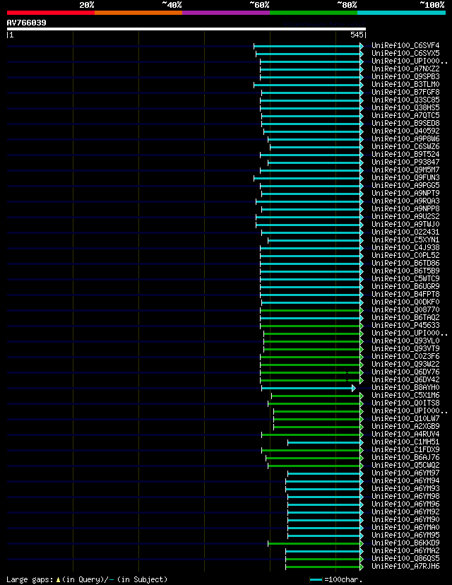This screenshot has height=585, width=452.
Task: Click the cyan ~100% legend segment
Action: (x=401, y=12)
